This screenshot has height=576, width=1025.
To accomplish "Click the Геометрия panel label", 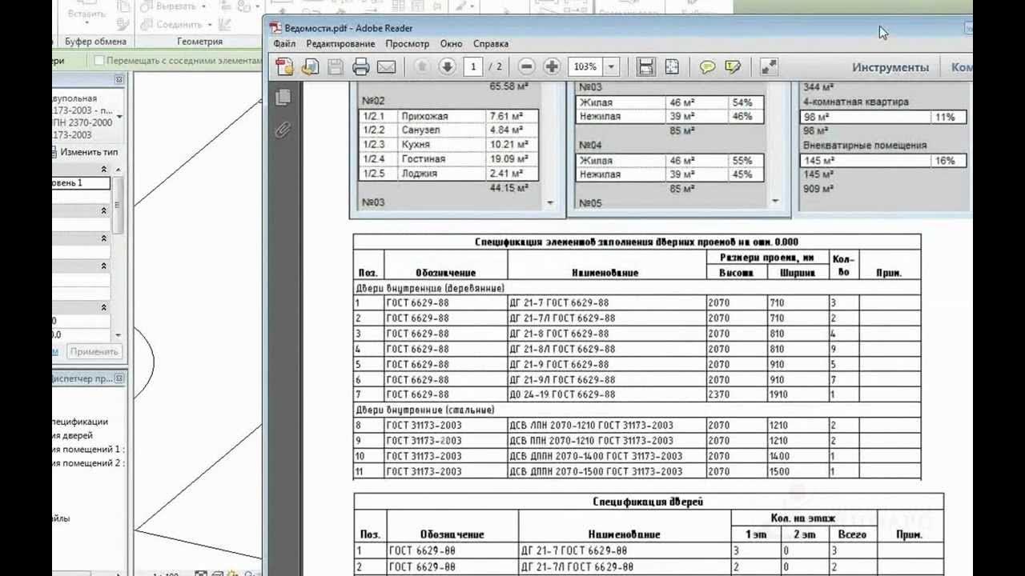I will [199, 42].
